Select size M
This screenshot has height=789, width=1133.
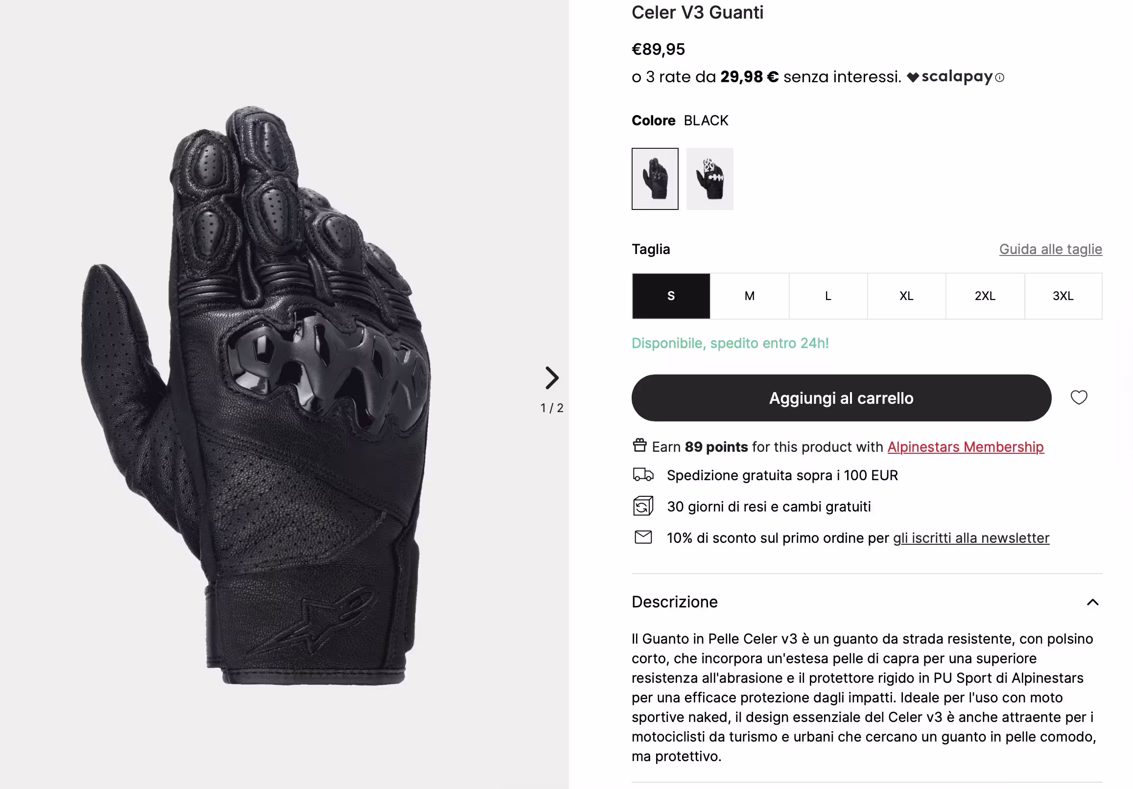(x=750, y=296)
